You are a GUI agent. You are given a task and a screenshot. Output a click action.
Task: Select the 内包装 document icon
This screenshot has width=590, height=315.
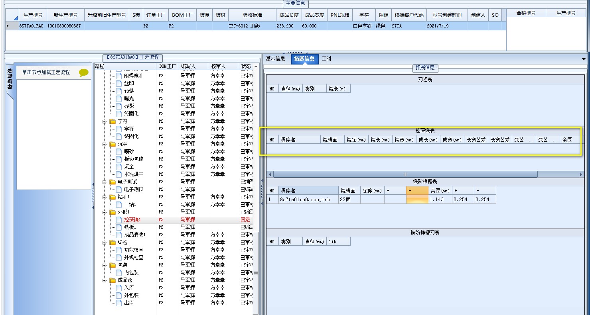119,272
